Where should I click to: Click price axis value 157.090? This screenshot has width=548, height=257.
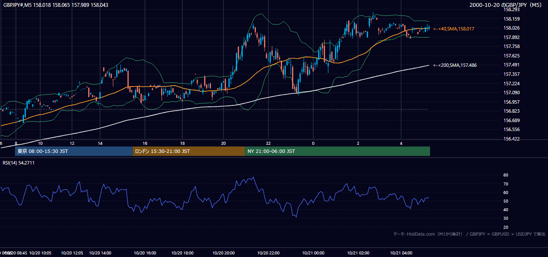point(512,93)
